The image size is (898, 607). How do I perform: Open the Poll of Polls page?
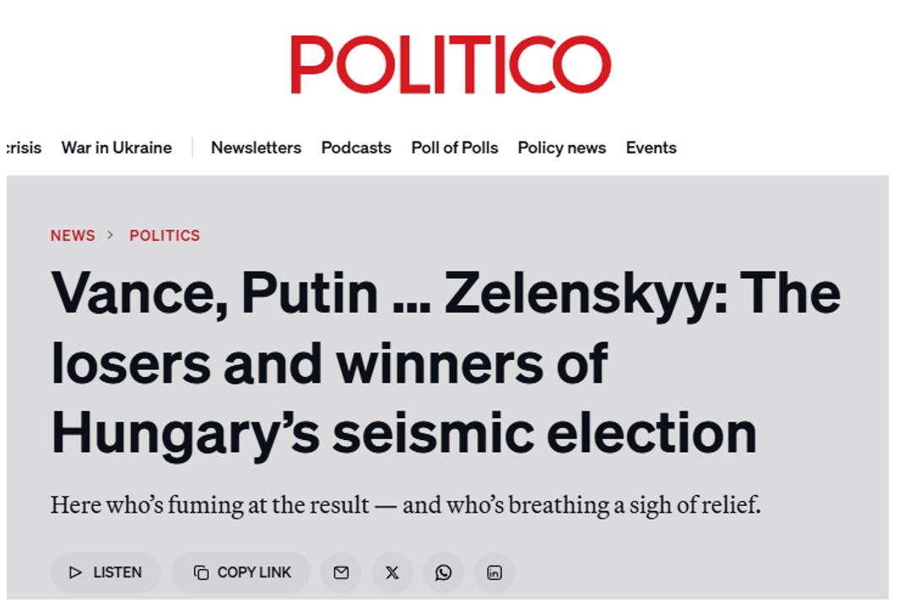pyautogui.click(x=454, y=148)
